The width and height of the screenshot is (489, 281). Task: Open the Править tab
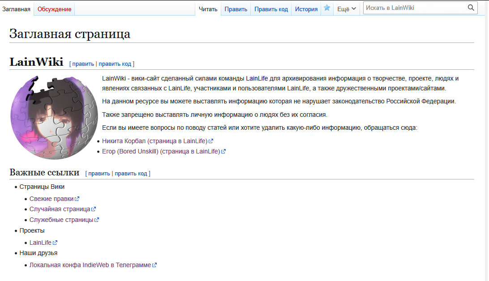[x=236, y=9]
